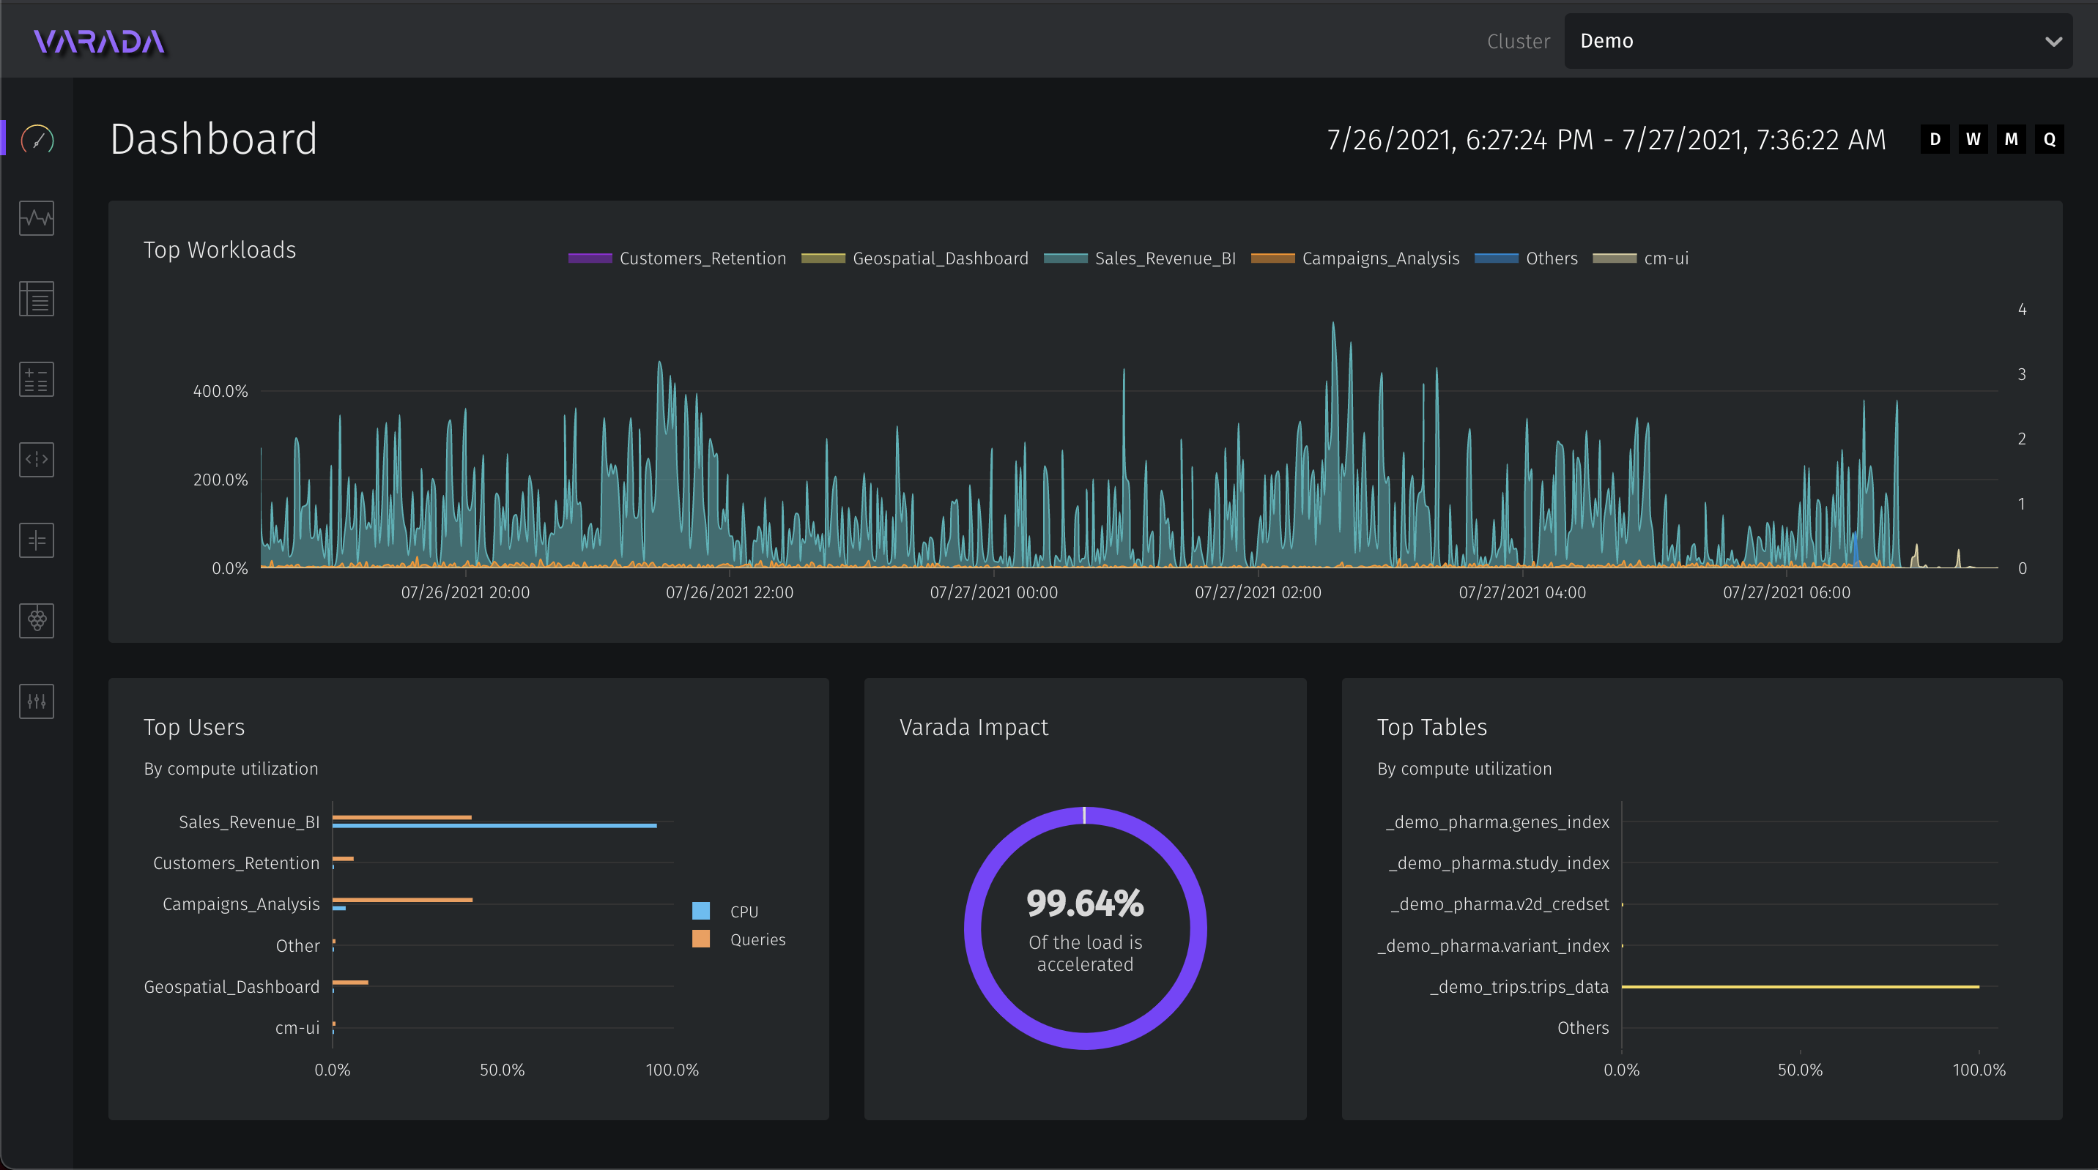Open the Demo cluster selector field
This screenshot has width=2098, height=1170.
(x=1818, y=41)
